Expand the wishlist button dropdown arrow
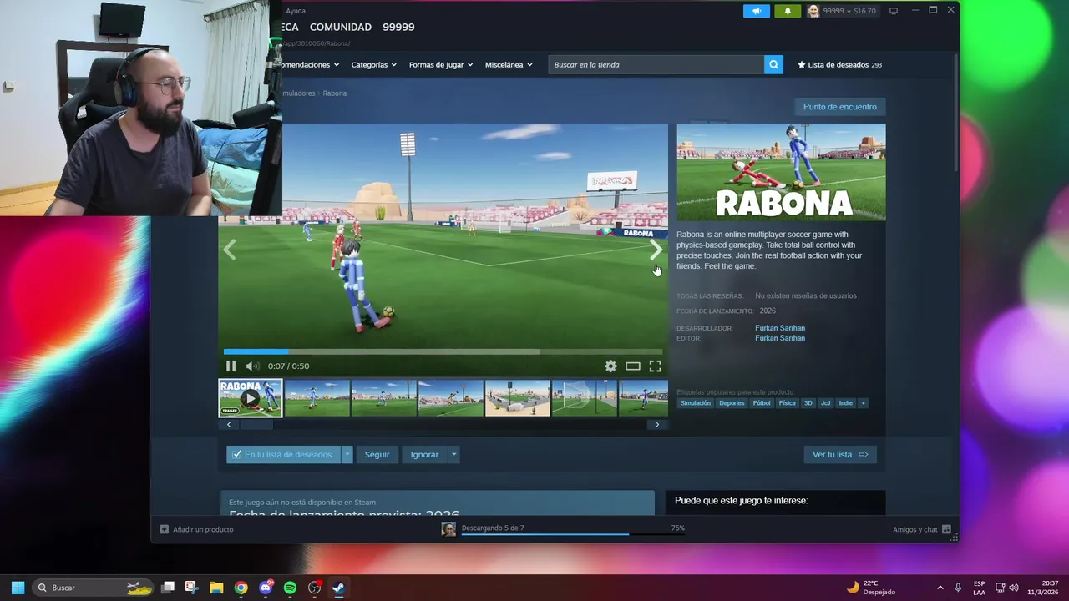The image size is (1069, 601). coord(347,455)
